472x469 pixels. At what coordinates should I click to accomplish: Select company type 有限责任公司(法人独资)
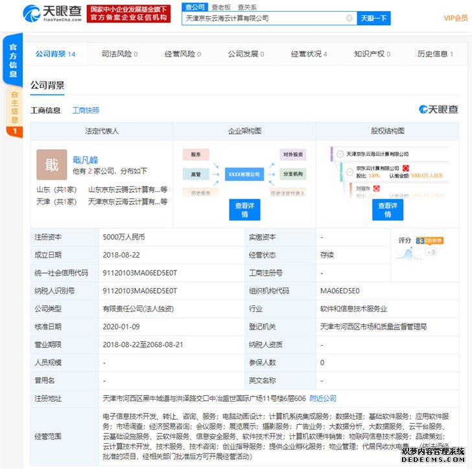[x=138, y=309]
